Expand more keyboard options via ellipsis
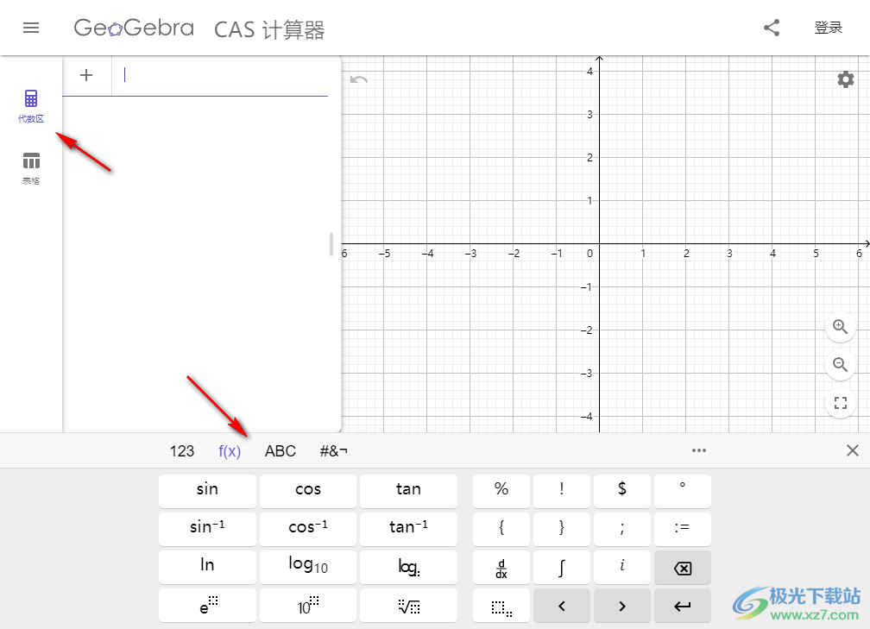 [x=699, y=450]
